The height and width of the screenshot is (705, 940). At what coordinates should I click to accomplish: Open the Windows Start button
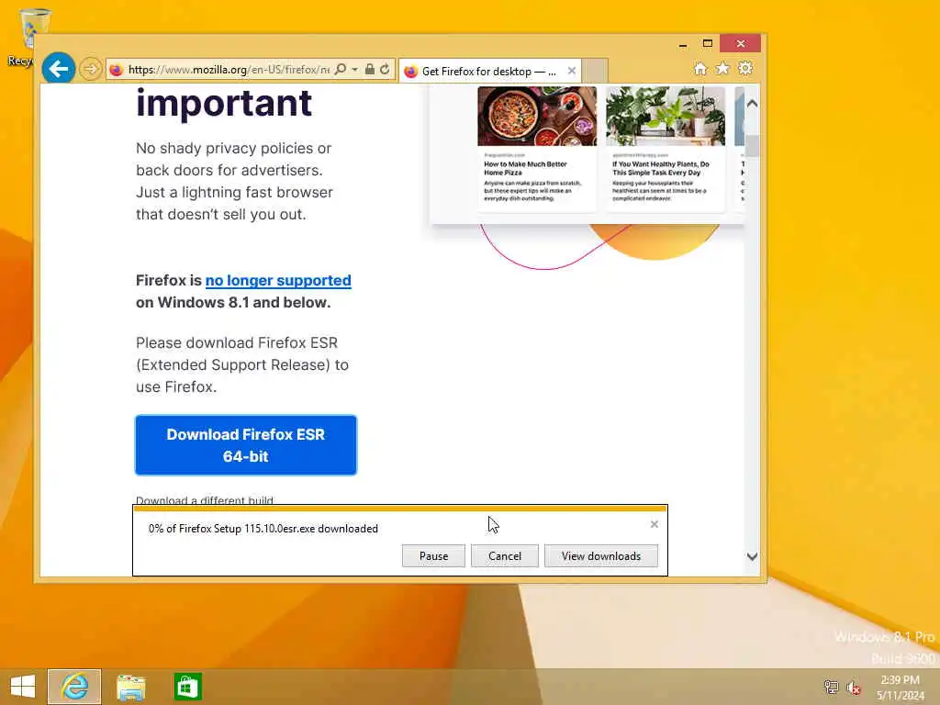tap(23, 687)
